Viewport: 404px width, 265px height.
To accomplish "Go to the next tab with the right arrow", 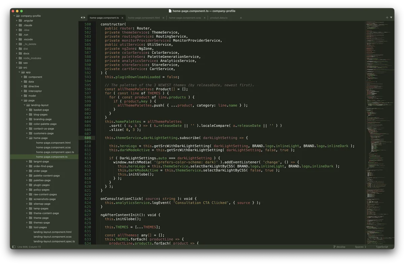I will [x=85, y=18].
